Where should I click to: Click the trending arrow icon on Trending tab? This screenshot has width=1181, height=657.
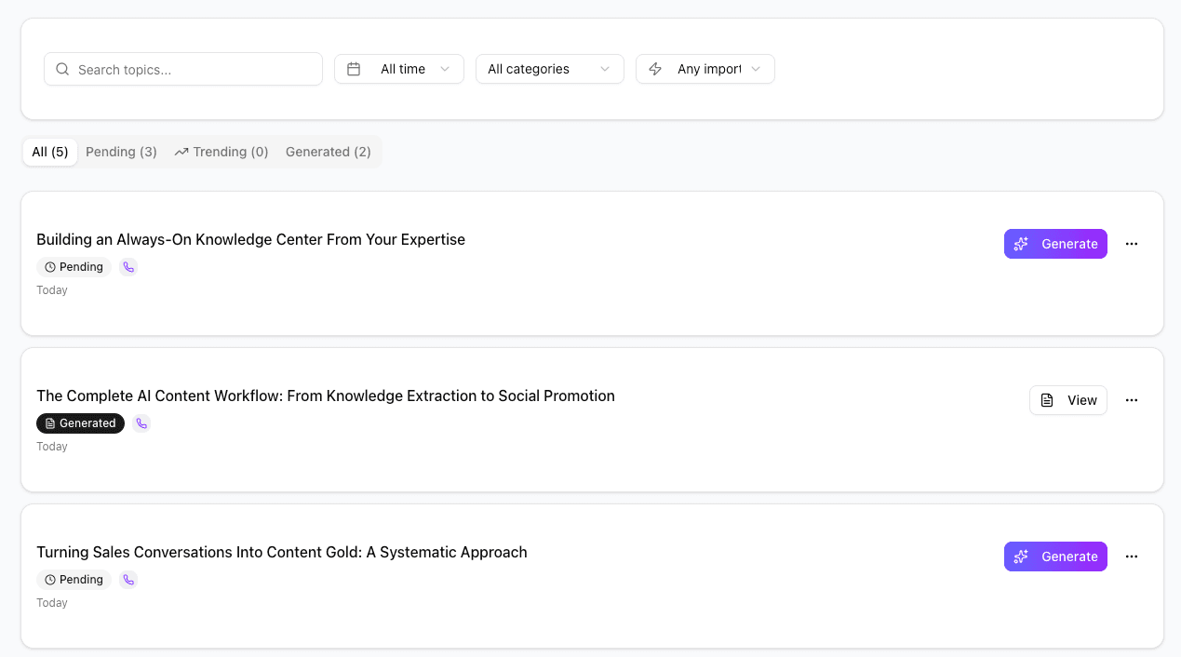(181, 151)
